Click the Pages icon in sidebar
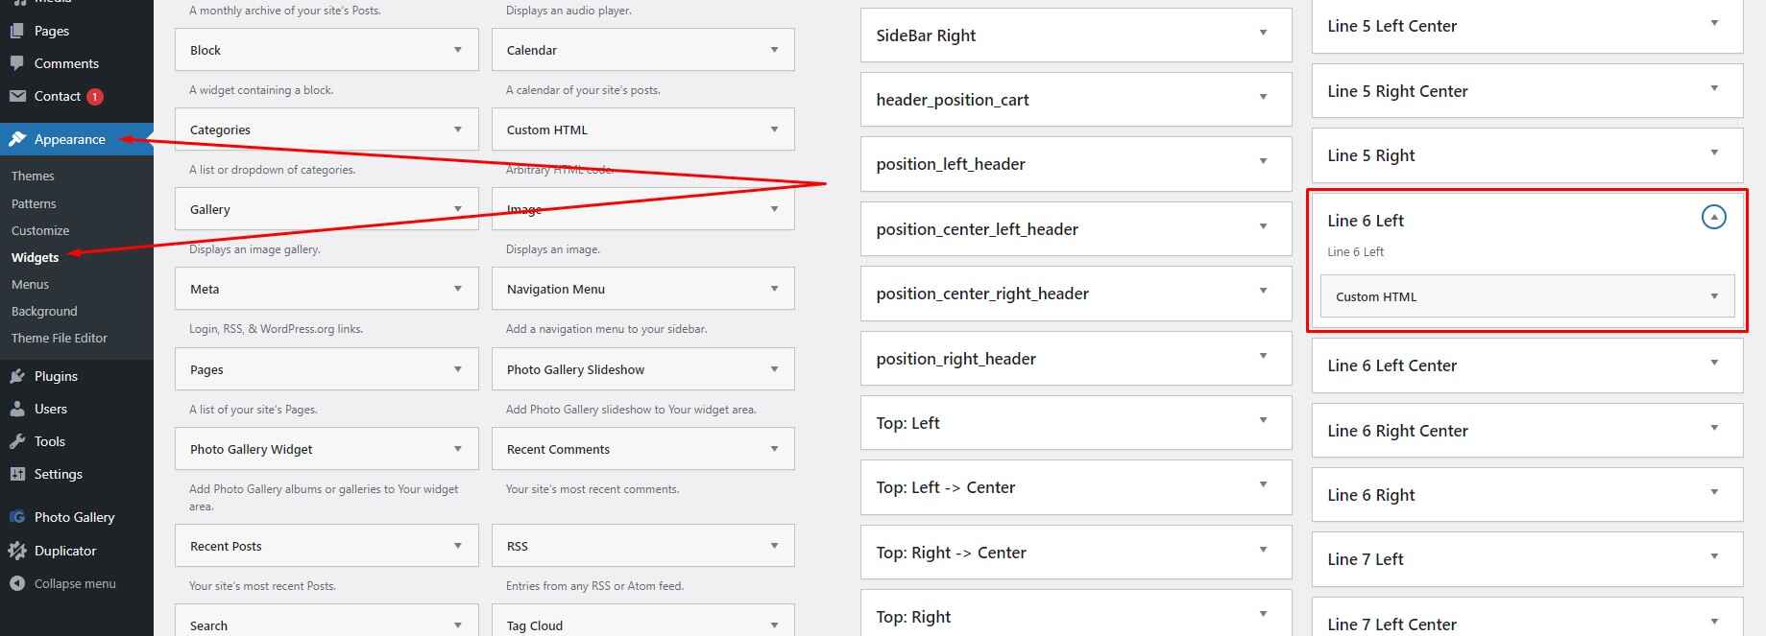1766x636 pixels. (17, 31)
